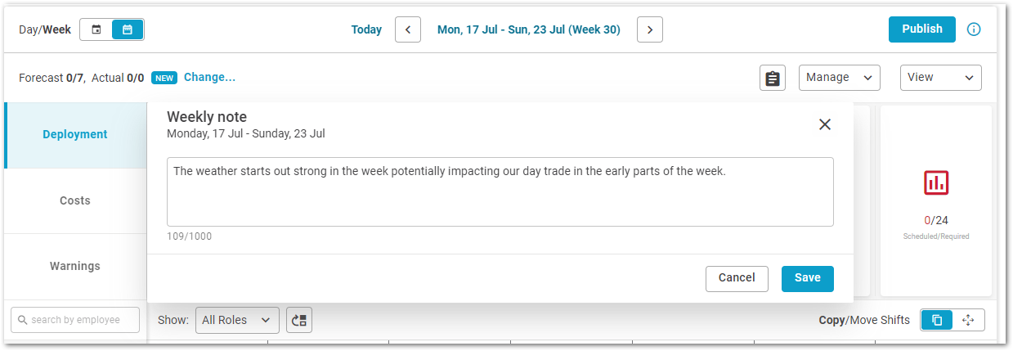Viewport: 1013px width, 351px height.
Task: Open the info icon beside Publish
Action: [x=974, y=29]
